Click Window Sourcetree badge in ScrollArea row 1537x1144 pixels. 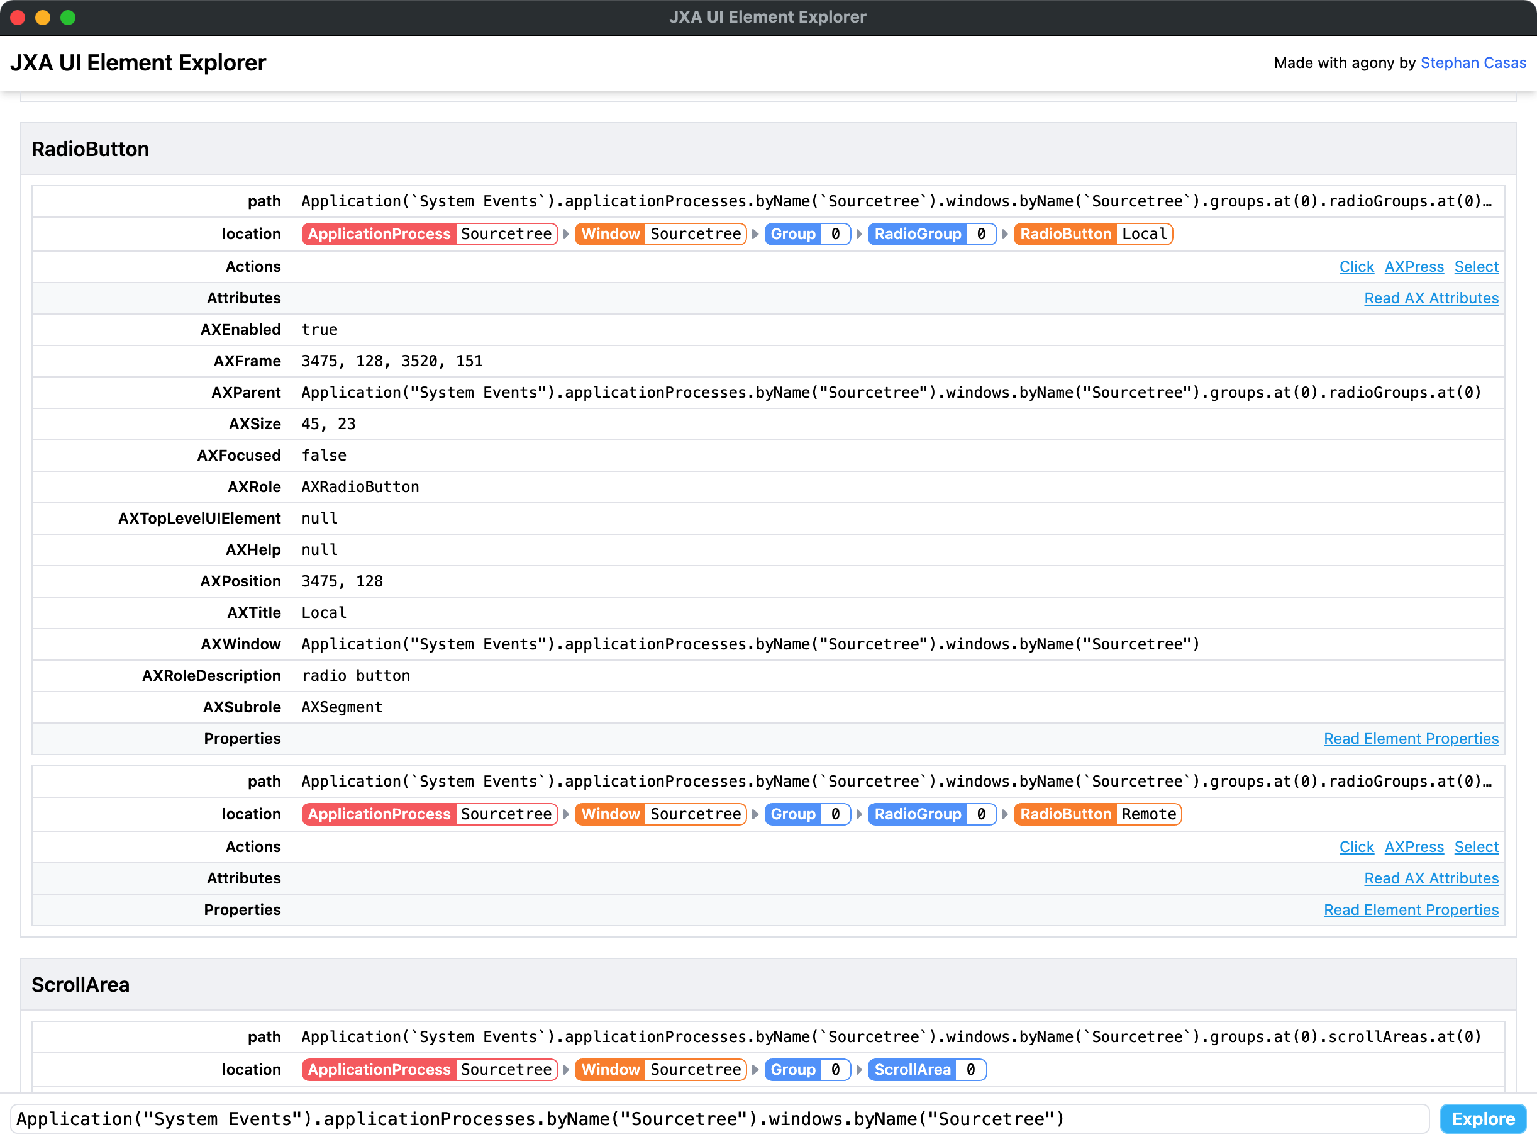(660, 1069)
